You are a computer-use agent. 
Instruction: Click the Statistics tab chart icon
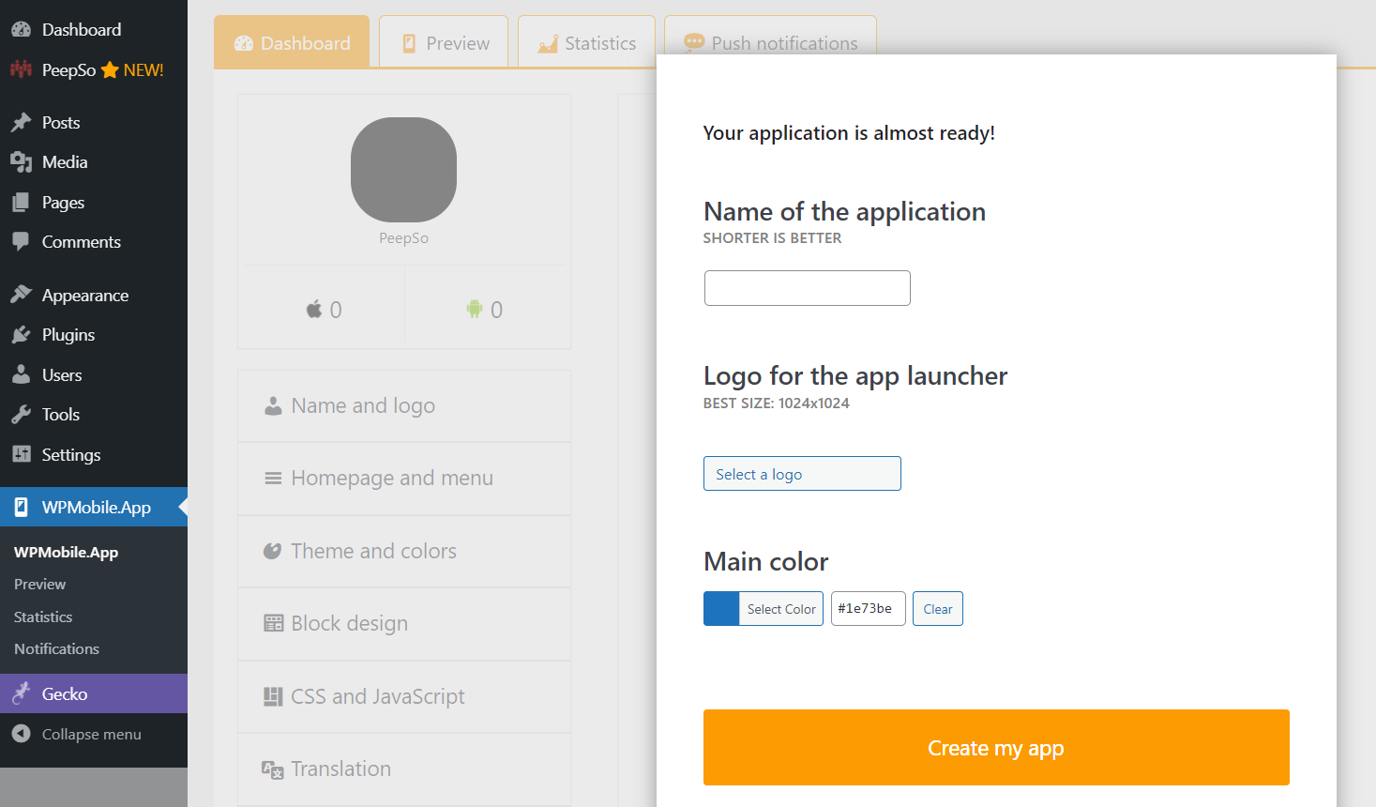(x=548, y=43)
